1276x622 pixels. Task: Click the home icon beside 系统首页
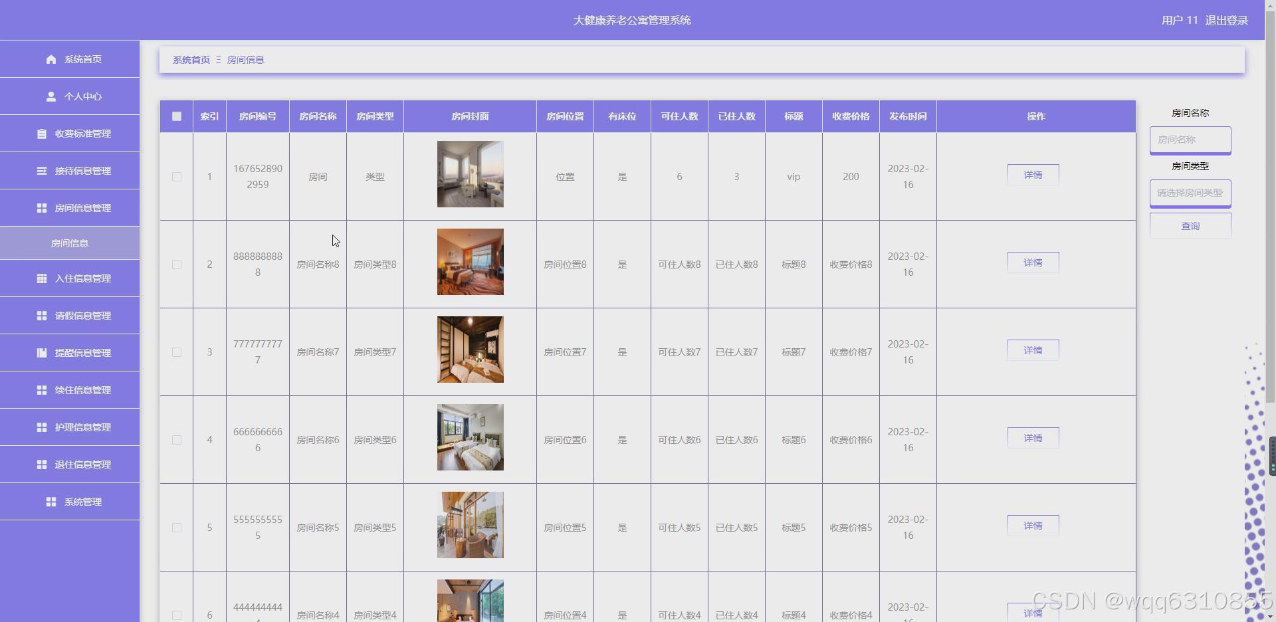point(51,59)
